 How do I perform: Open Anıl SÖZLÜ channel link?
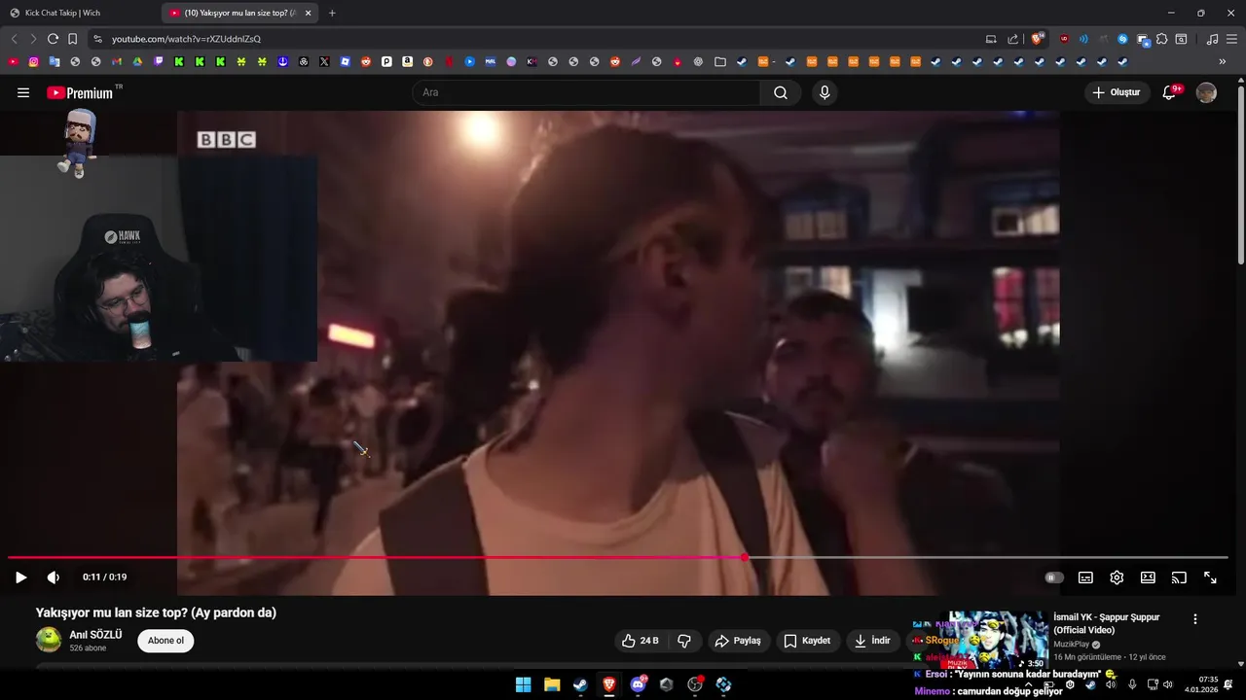tap(95, 635)
